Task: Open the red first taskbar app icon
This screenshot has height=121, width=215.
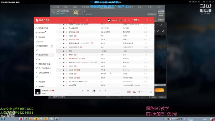Action: 21,119
